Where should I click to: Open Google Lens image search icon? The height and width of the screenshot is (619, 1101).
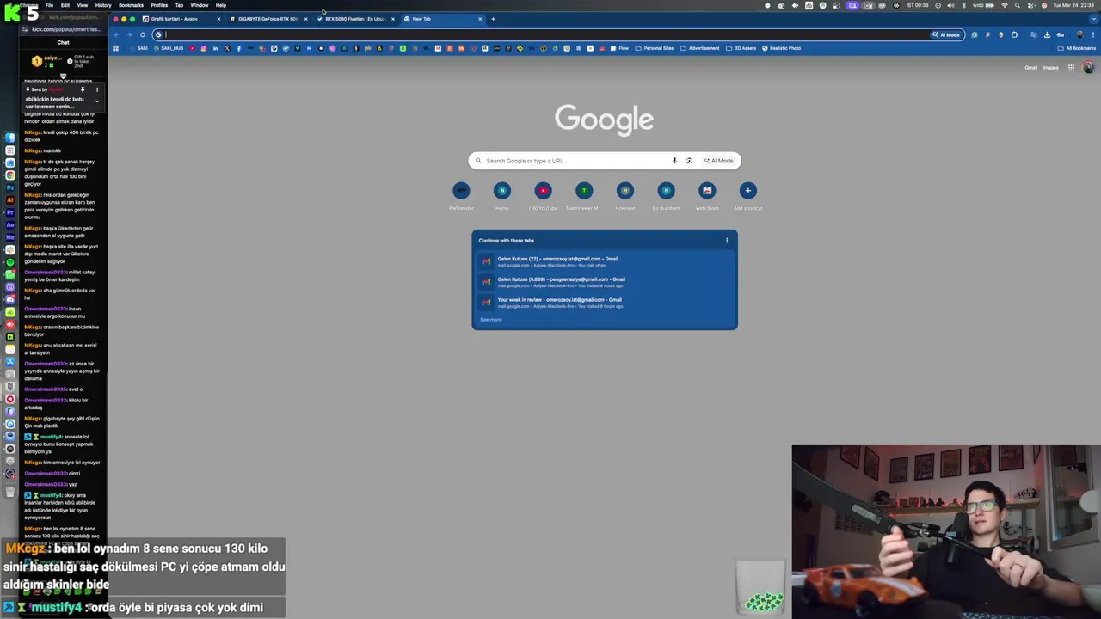coord(689,161)
